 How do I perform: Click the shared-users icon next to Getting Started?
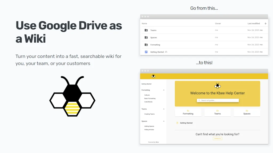coord(166,52)
